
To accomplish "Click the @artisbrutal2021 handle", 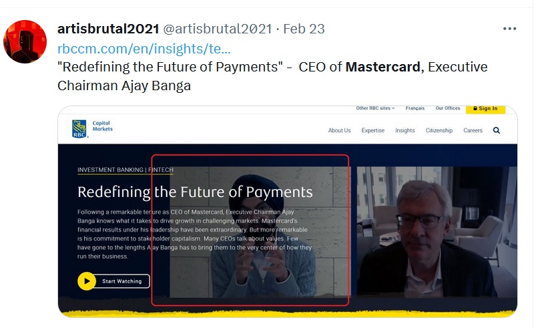I will 218,29.
